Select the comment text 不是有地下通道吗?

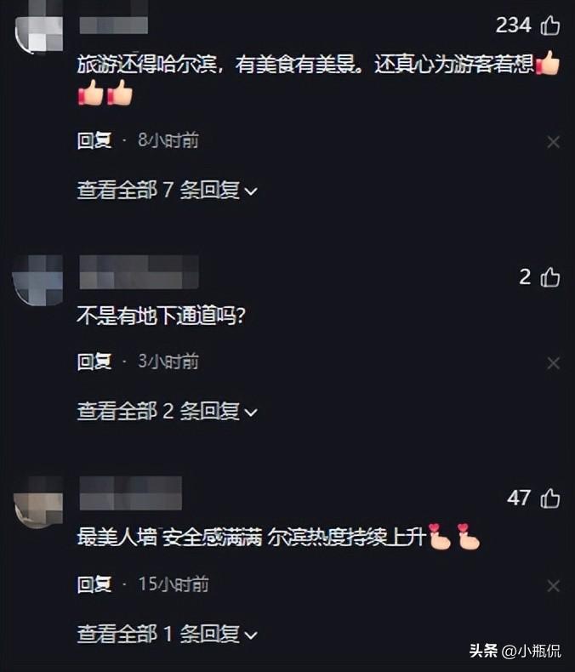161,316
